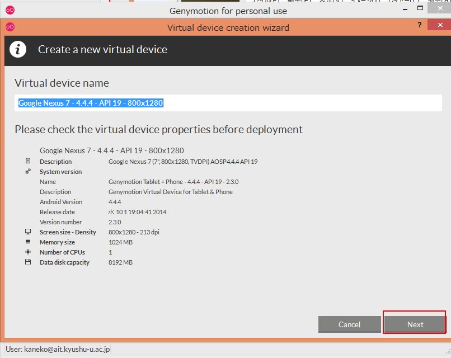This screenshot has height=358, width=451.
Task: Click the CPU icon next to Number of CPUs
Action: (x=28, y=252)
